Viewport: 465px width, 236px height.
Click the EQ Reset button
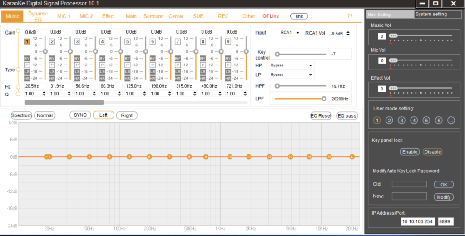321,116
